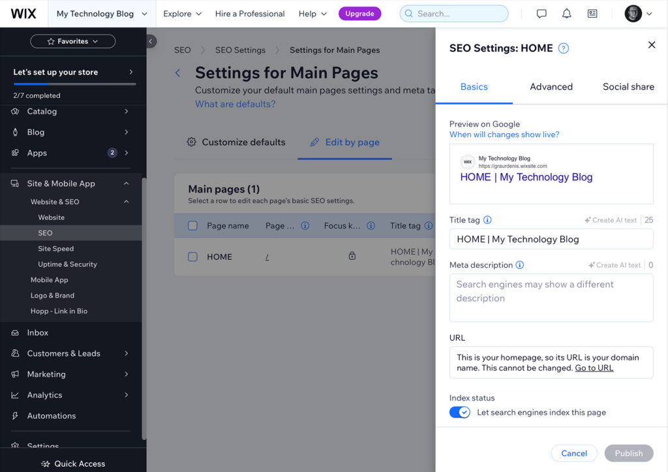Viewport: 668px width, 472px height.
Task: Click the user profile avatar
Action: pyautogui.click(x=633, y=14)
